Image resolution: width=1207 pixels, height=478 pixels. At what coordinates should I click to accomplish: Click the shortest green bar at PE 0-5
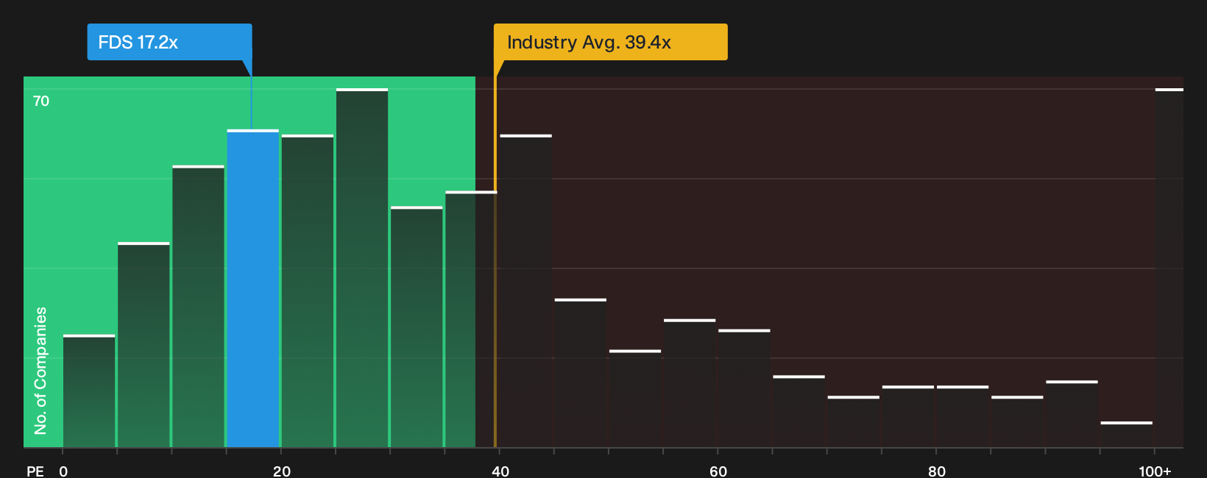89,391
